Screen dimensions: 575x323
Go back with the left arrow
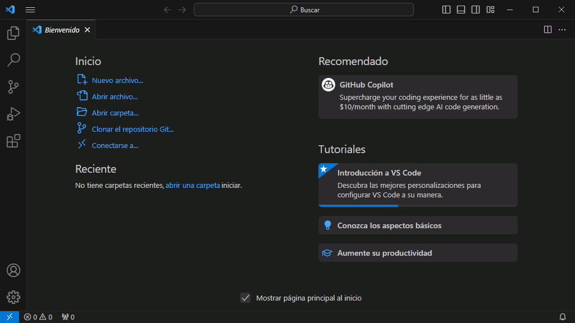tap(167, 10)
